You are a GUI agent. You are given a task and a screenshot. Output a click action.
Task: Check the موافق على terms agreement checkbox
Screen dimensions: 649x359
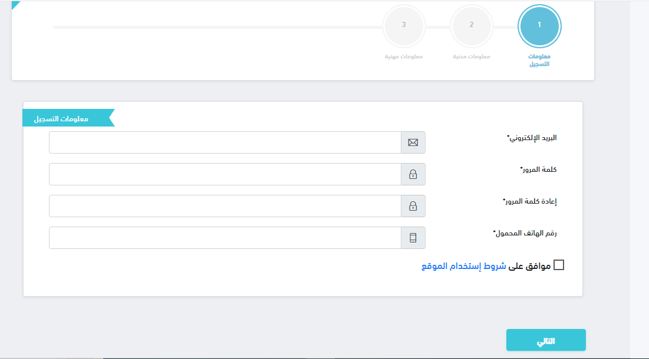559,265
